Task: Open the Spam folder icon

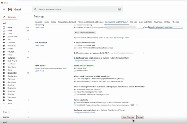Action: tap(4, 31)
